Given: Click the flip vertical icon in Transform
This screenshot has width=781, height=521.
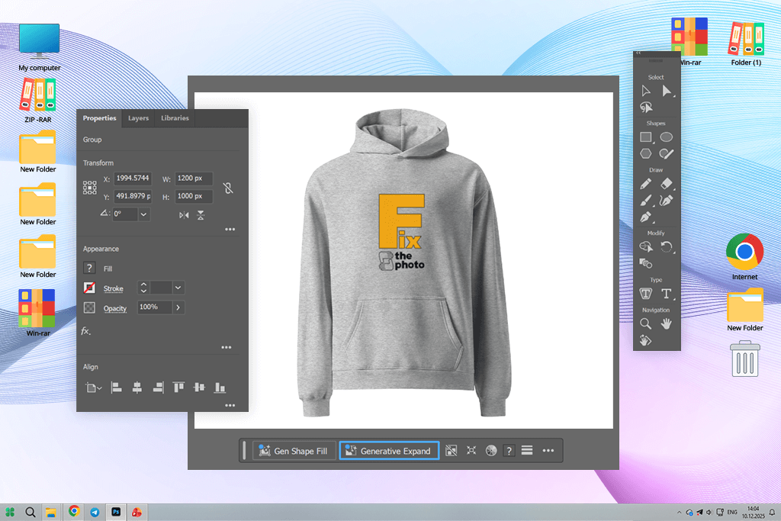Looking at the screenshot, I should [201, 215].
